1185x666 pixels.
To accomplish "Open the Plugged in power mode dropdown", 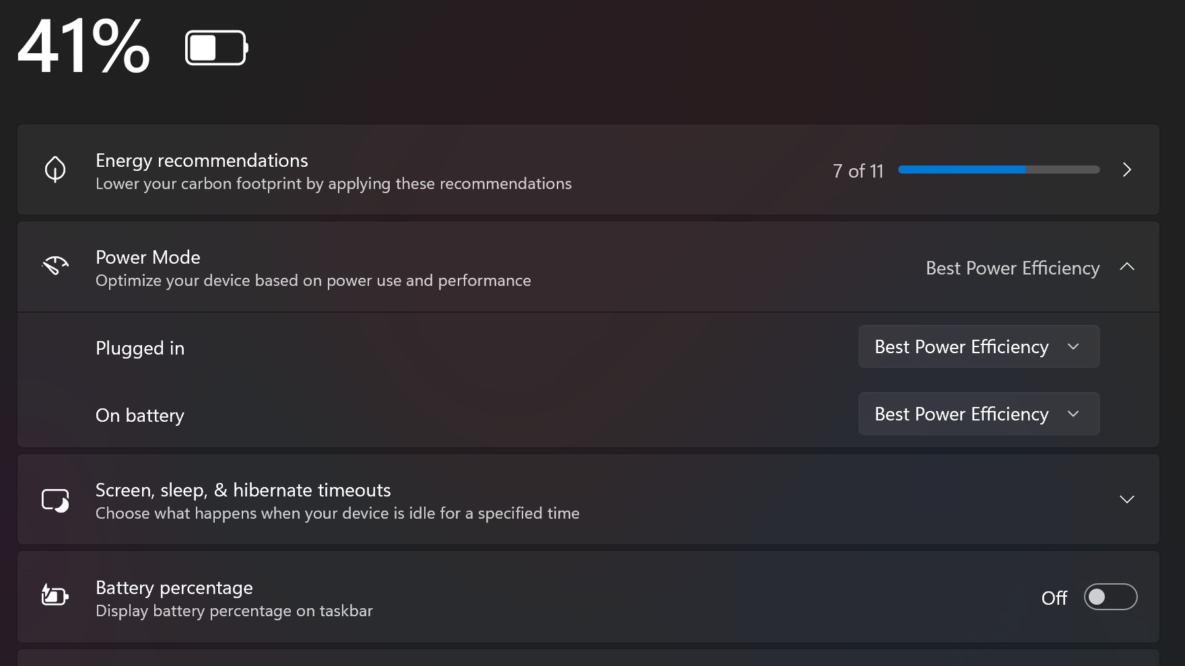I will point(979,346).
